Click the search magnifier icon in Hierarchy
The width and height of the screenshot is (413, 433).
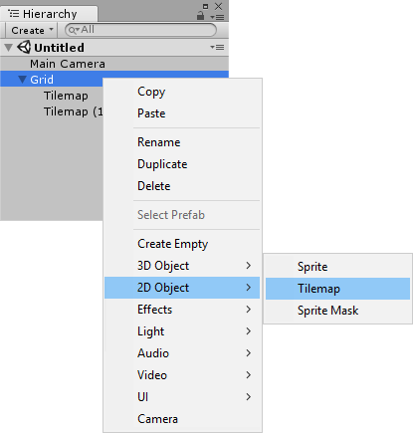click(74, 30)
